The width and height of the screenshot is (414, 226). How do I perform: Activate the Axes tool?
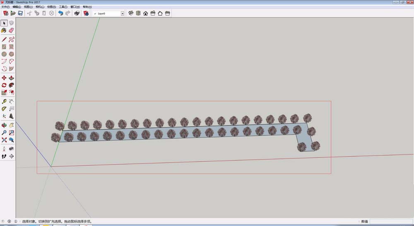[x=4, y=116]
